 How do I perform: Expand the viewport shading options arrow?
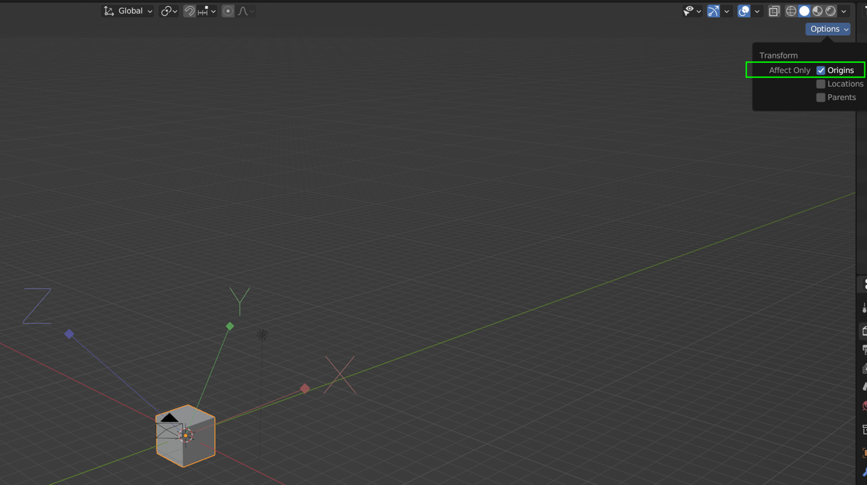pyautogui.click(x=843, y=11)
